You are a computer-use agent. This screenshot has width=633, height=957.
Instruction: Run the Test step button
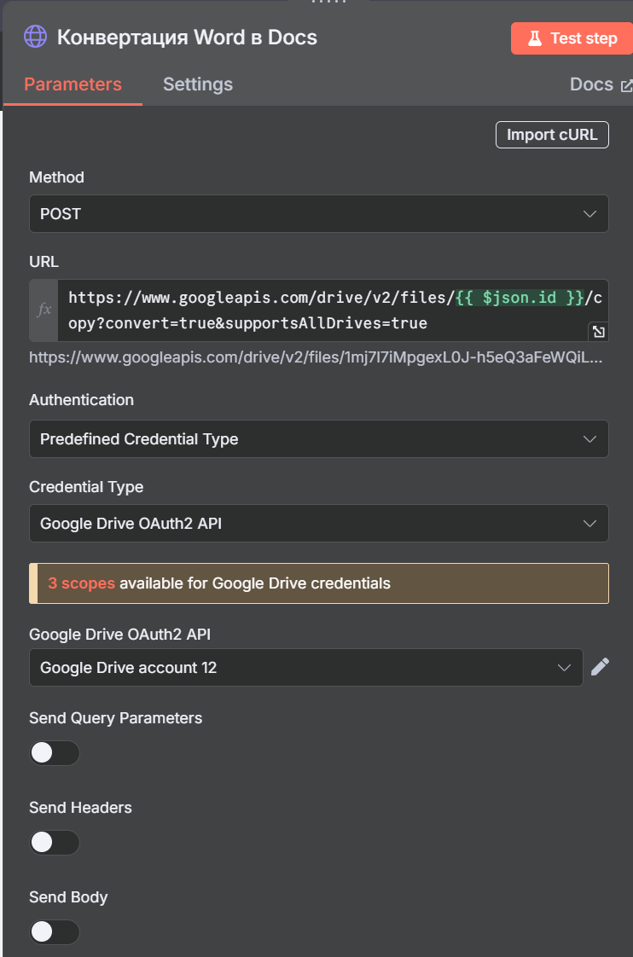tap(572, 38)
